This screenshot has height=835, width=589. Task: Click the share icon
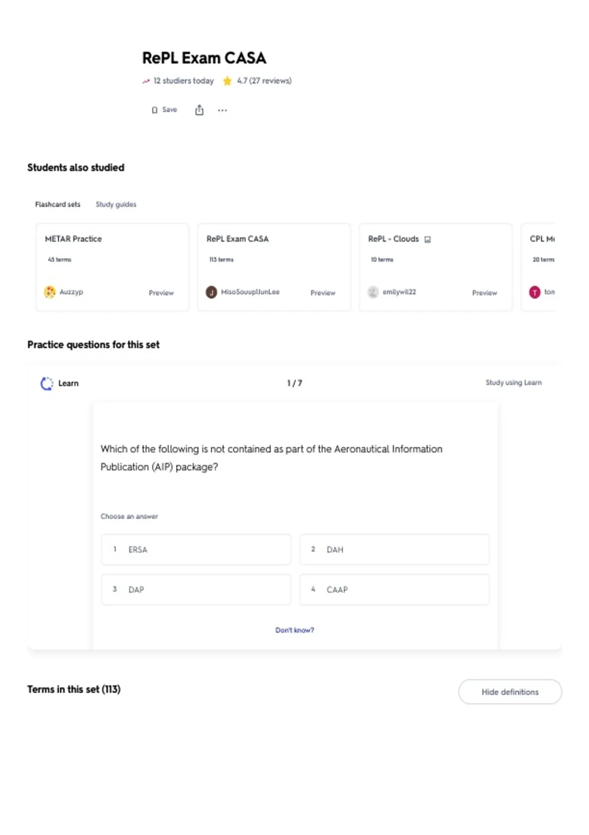point(199,110)
